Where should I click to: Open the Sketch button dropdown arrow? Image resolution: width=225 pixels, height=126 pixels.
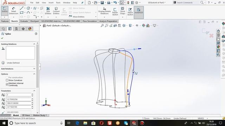coord(5,17)
